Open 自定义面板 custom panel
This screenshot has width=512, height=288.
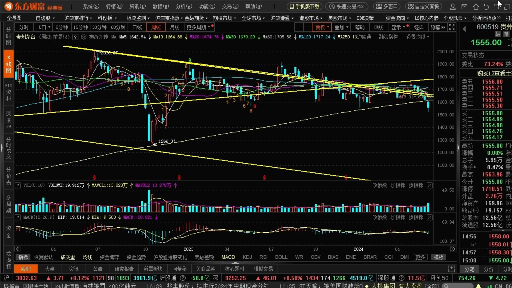coord(424,6)
